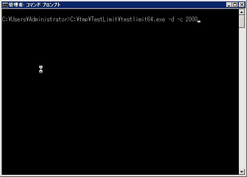247x177 pixels.
Task: Click the word Administrator in the prompt
Action: coord(48,20)
